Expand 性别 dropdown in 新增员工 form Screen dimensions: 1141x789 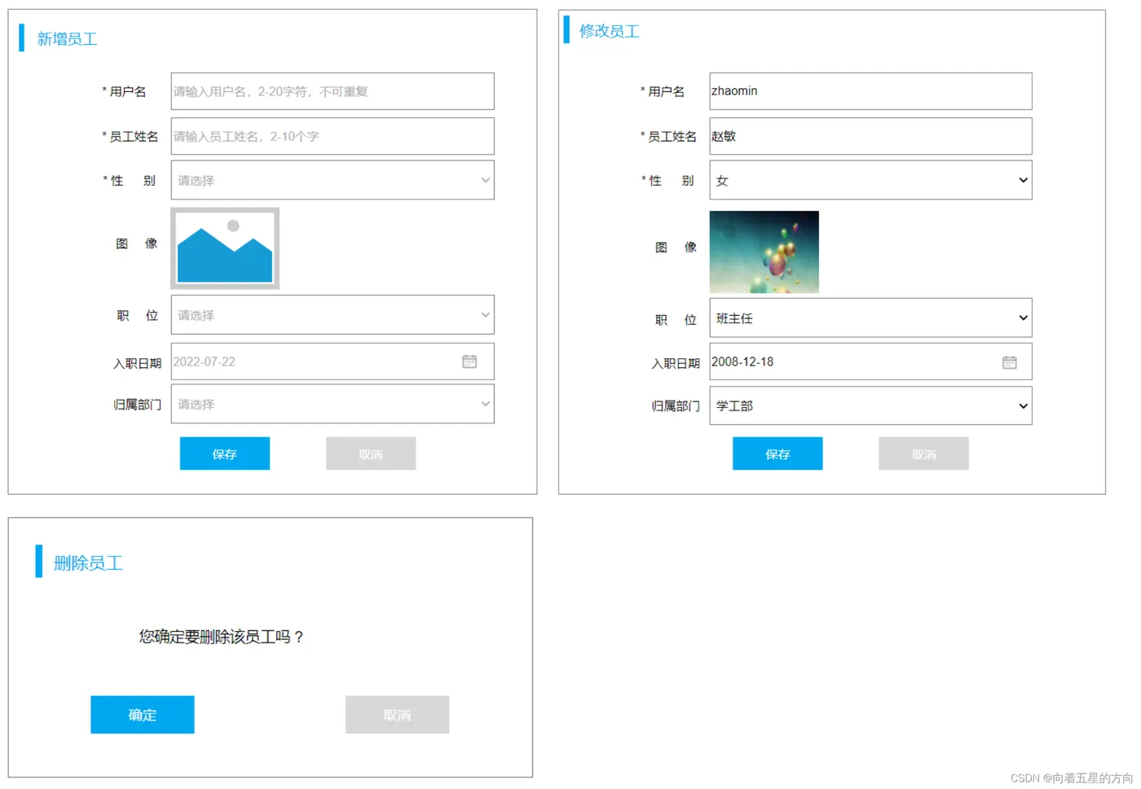click(x=333, y=180)
